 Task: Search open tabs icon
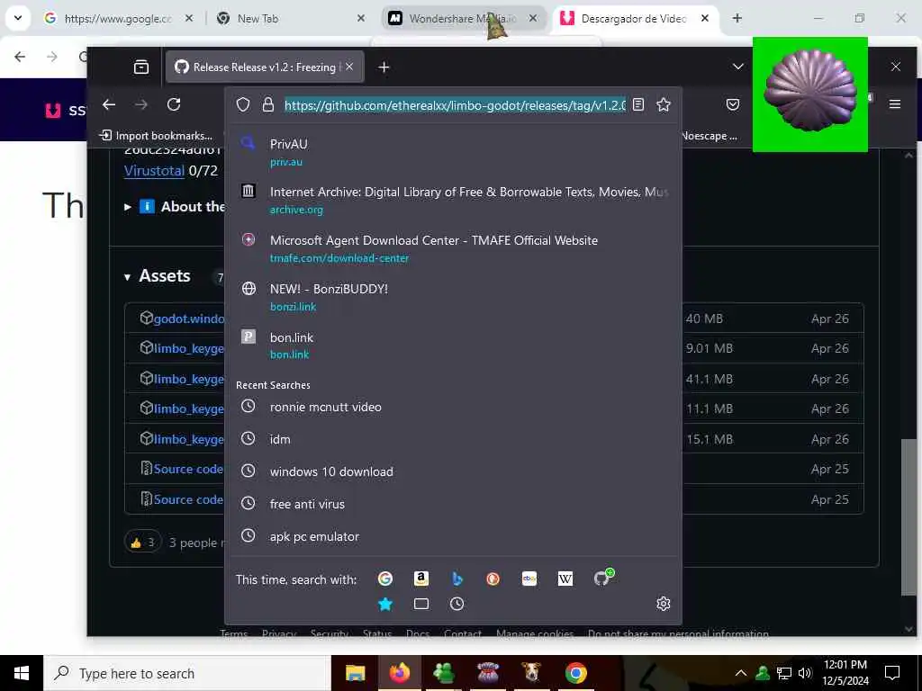(421, 604)
